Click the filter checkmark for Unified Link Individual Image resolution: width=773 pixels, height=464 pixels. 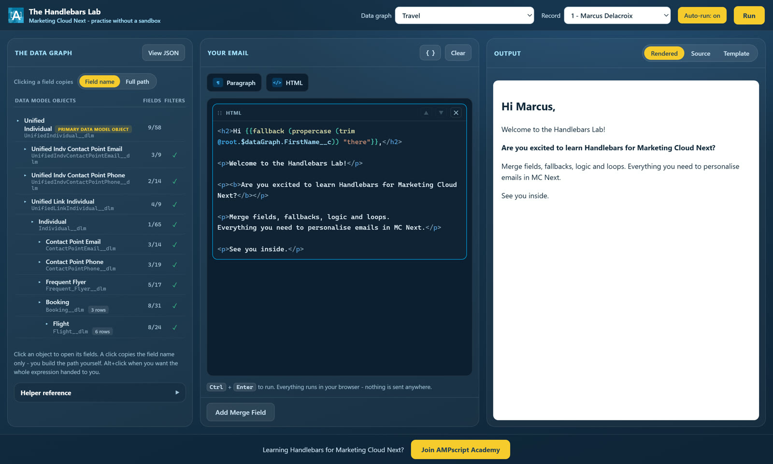pyautogui.click(x=175, y=204)
